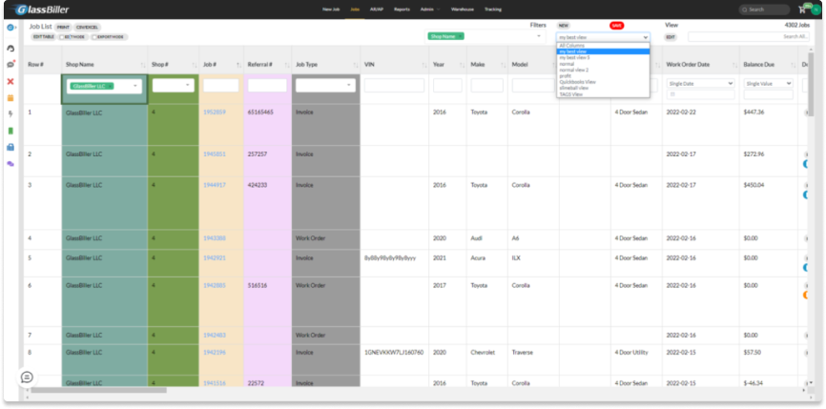Viewport: 826px width, 409px height.
Task: Select Quickbooks View from view list
Action: click(x=577, y=81)
